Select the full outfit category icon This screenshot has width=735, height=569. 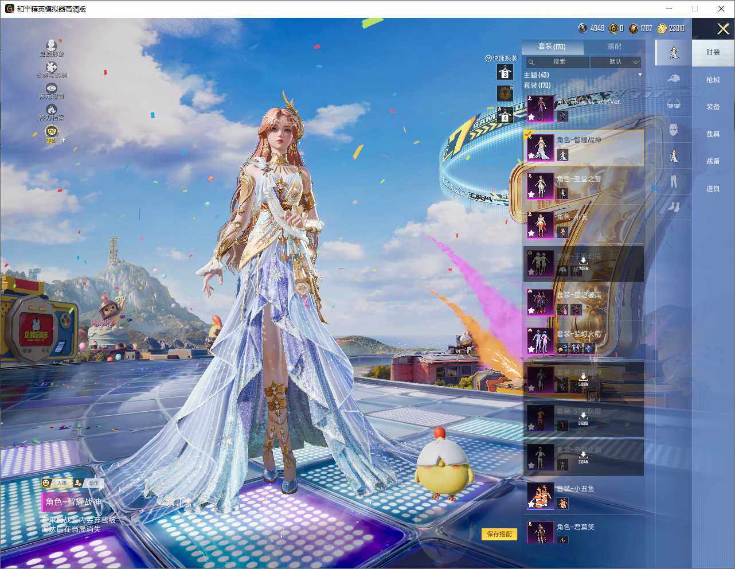click(x=674, y=52)
